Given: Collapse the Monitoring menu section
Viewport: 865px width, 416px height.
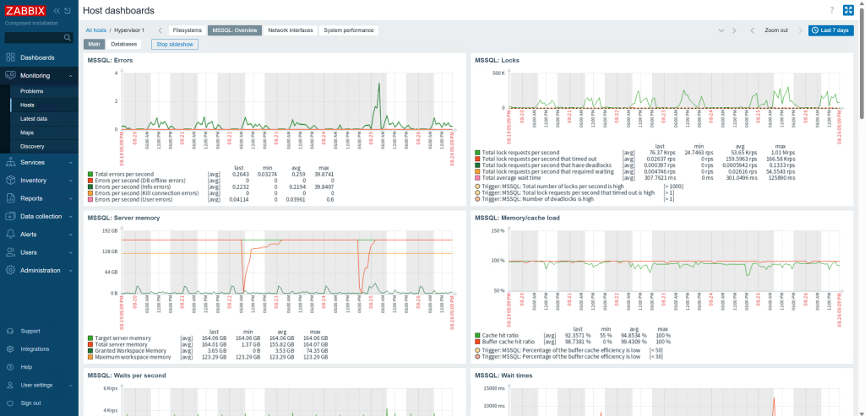Looking at the screenshot, I should tap(39, 75).
